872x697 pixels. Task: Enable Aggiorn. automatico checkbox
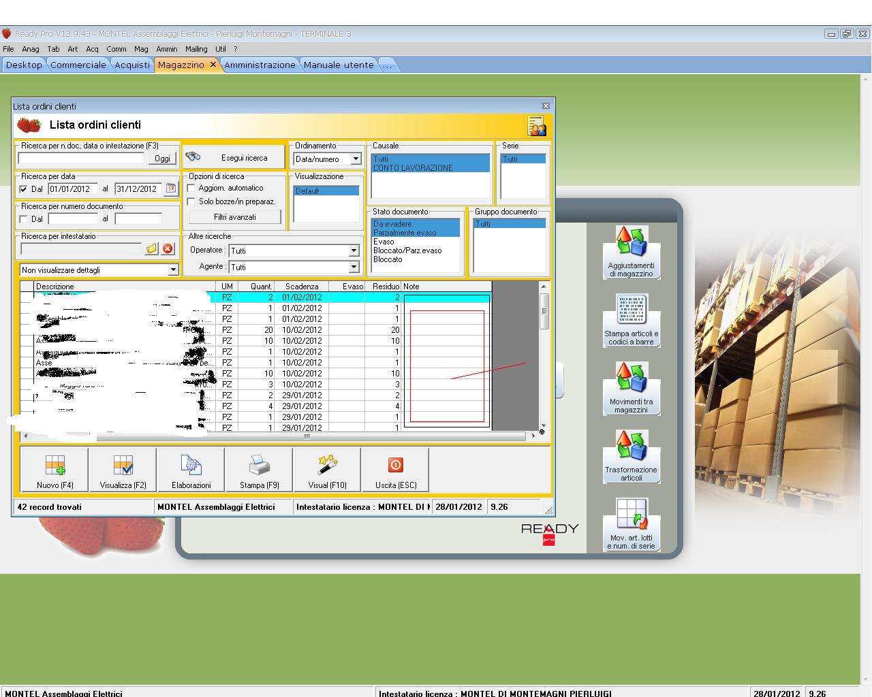191,188
